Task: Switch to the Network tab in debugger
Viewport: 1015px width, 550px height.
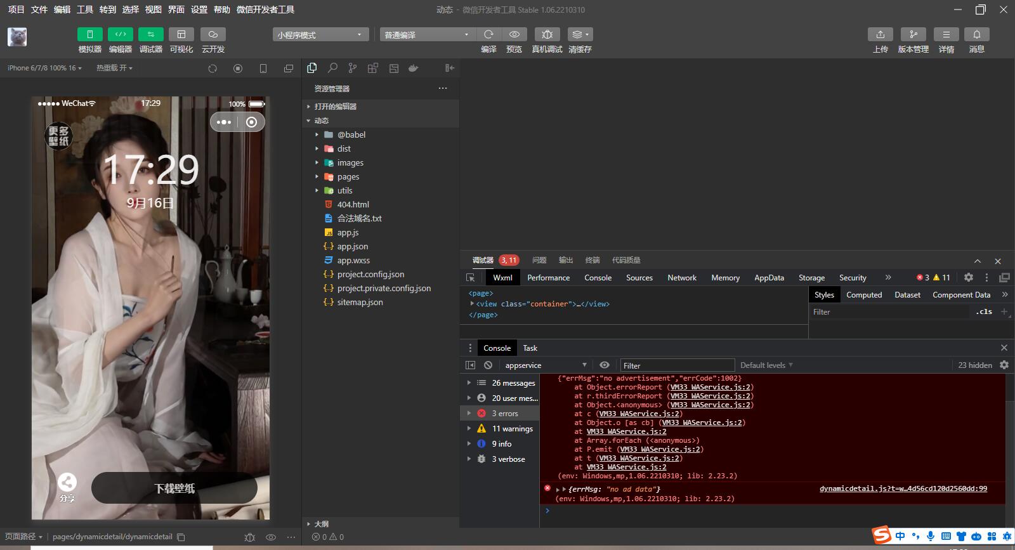Action: click(682, 278)
